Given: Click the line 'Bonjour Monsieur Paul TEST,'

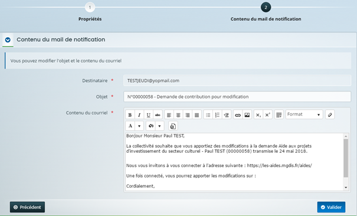Looking at the screenshot, I should pos(155,136).
